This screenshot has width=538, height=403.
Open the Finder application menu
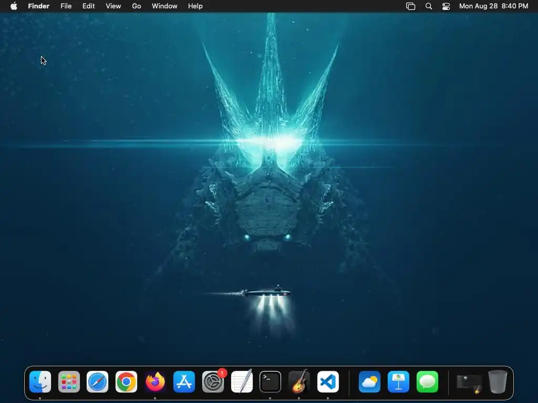[39, 6]
